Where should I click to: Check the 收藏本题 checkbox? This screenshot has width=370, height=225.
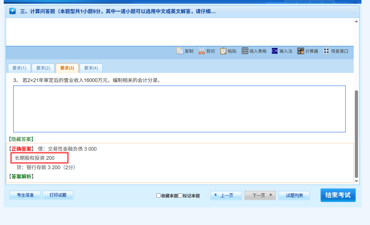(158, 196)
